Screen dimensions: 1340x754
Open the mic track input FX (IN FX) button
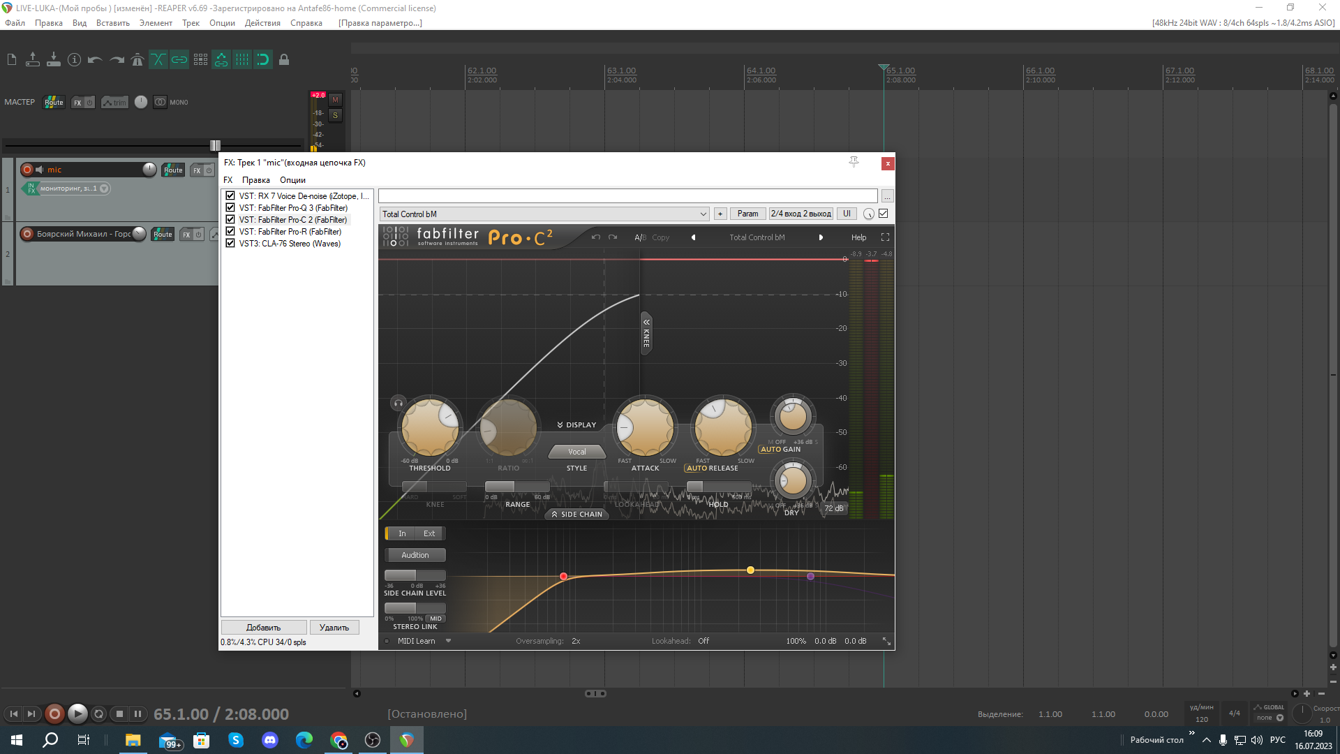pyautogui.click(x=31, y=188)
